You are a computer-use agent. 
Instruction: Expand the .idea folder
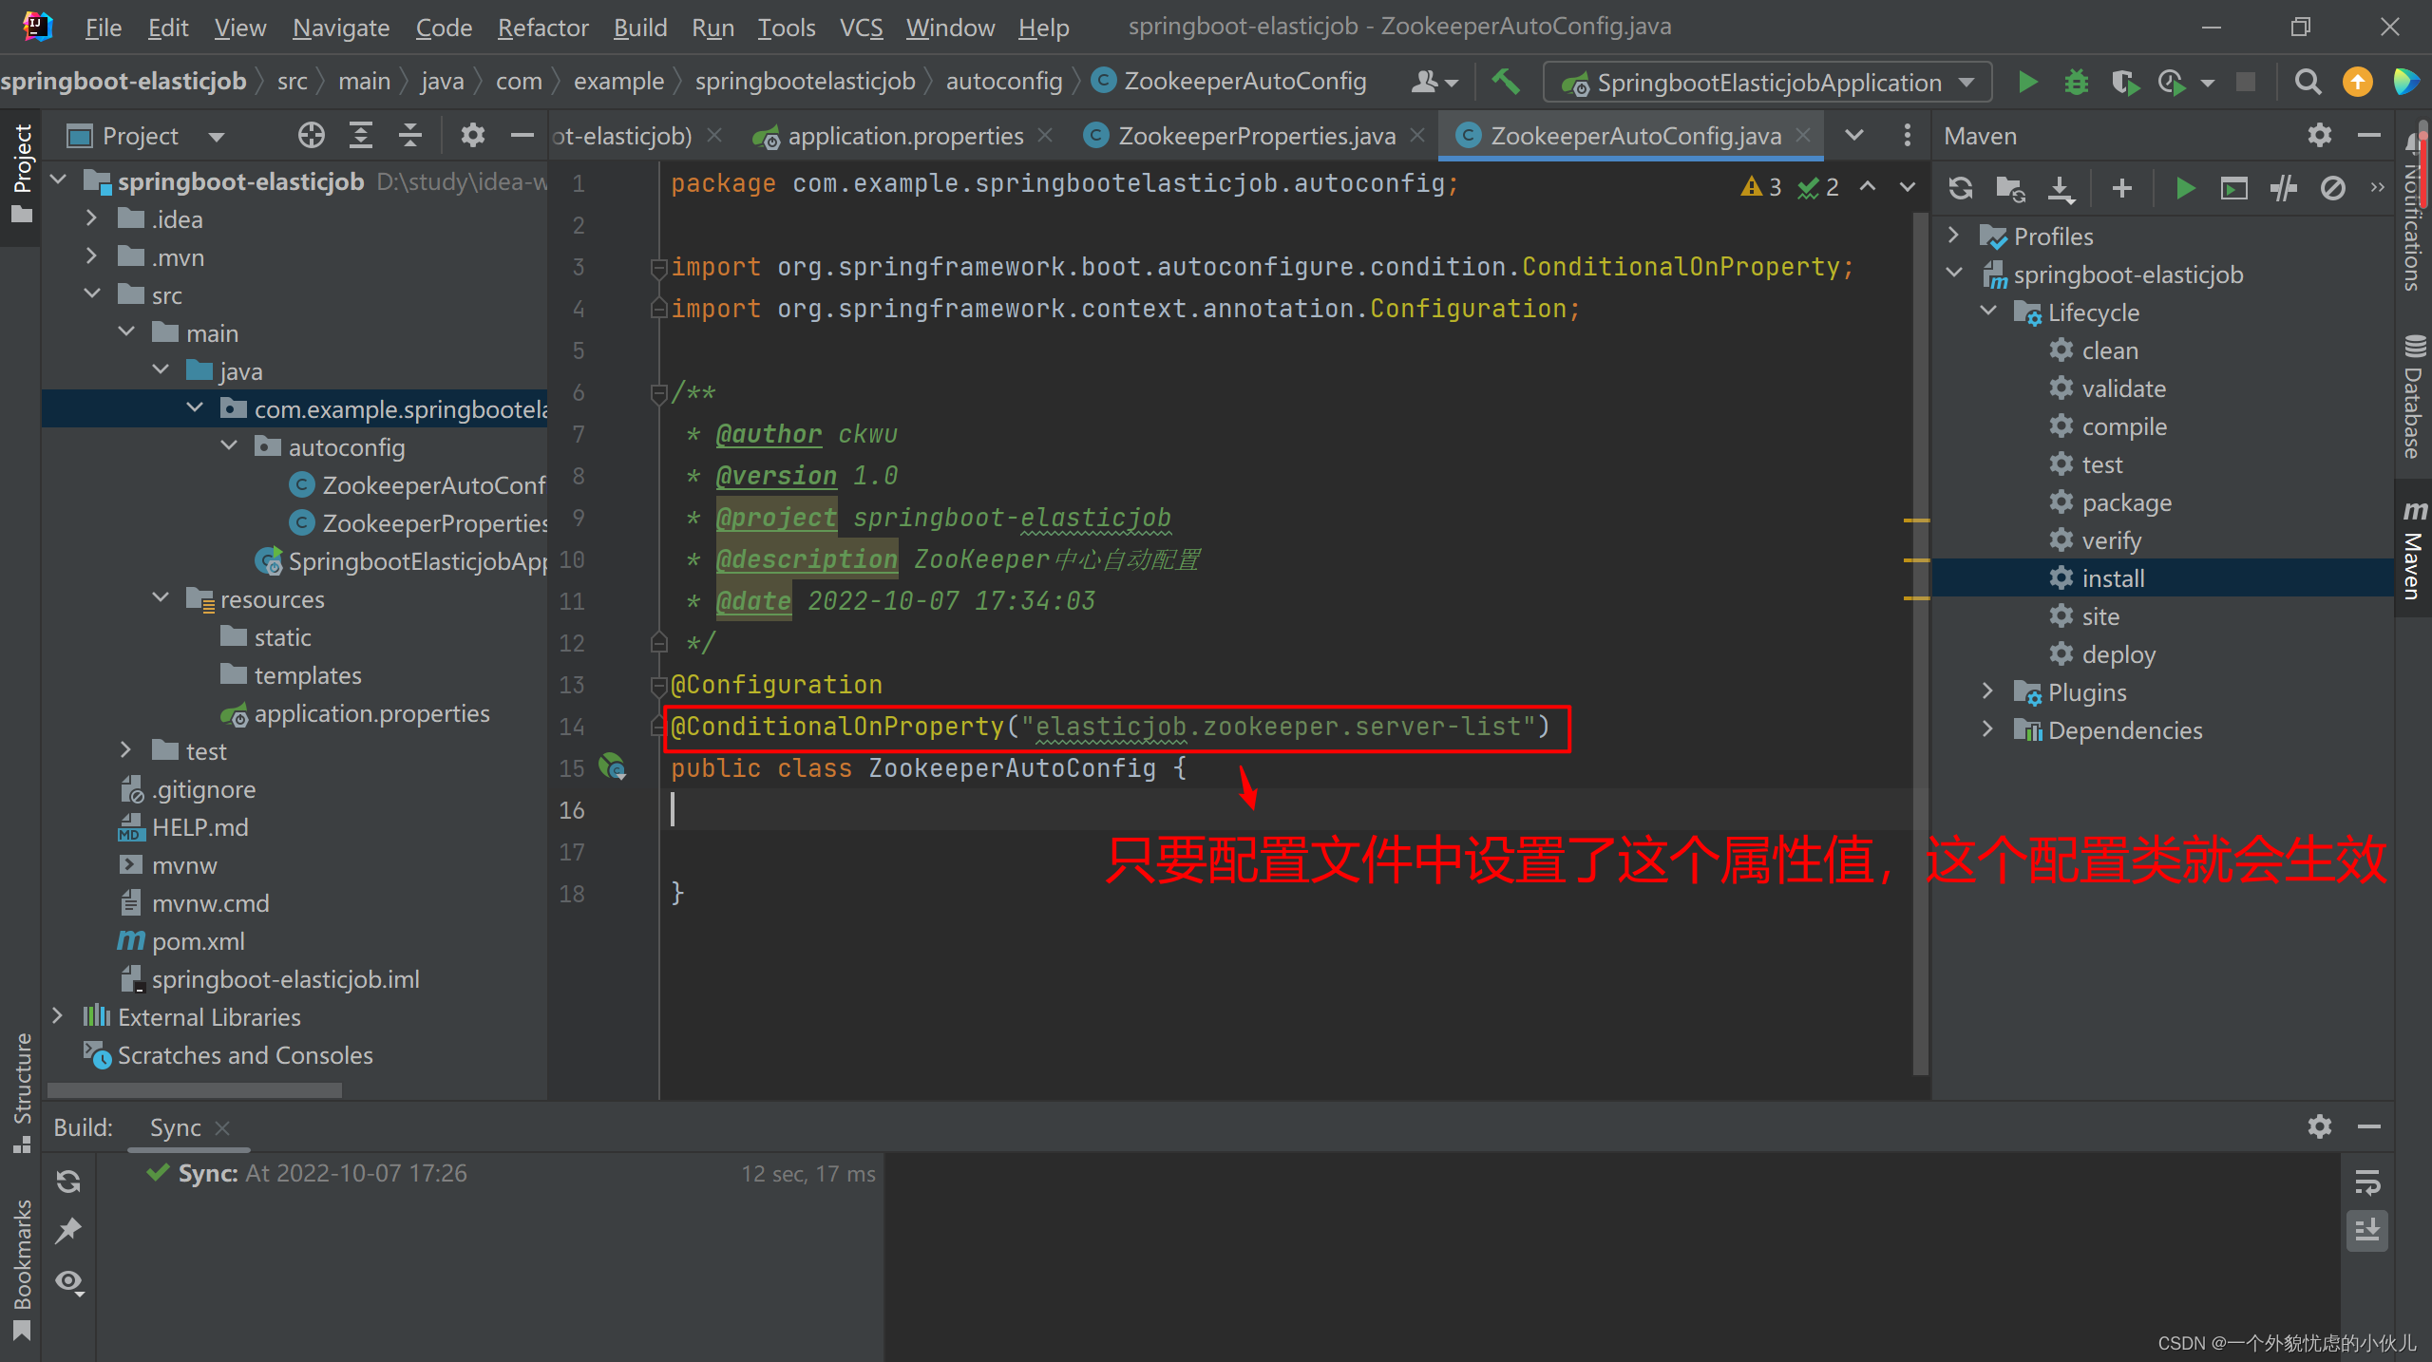click(92, 218)
